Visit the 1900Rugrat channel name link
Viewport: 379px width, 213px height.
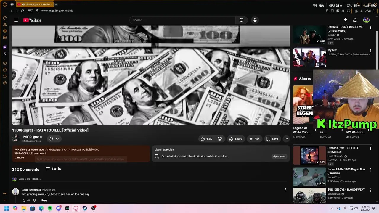pos(30,137)
